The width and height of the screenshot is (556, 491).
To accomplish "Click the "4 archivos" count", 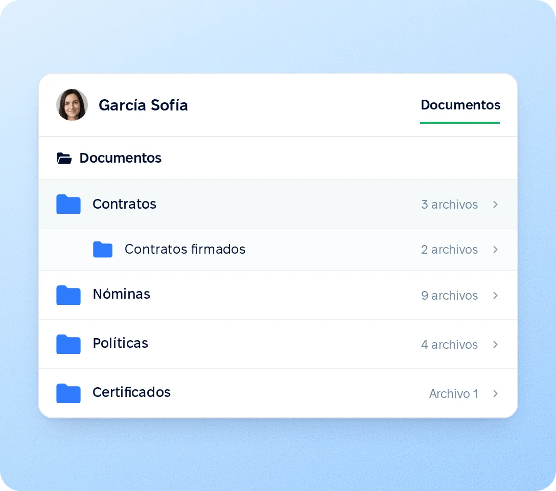I will [449, 345].
